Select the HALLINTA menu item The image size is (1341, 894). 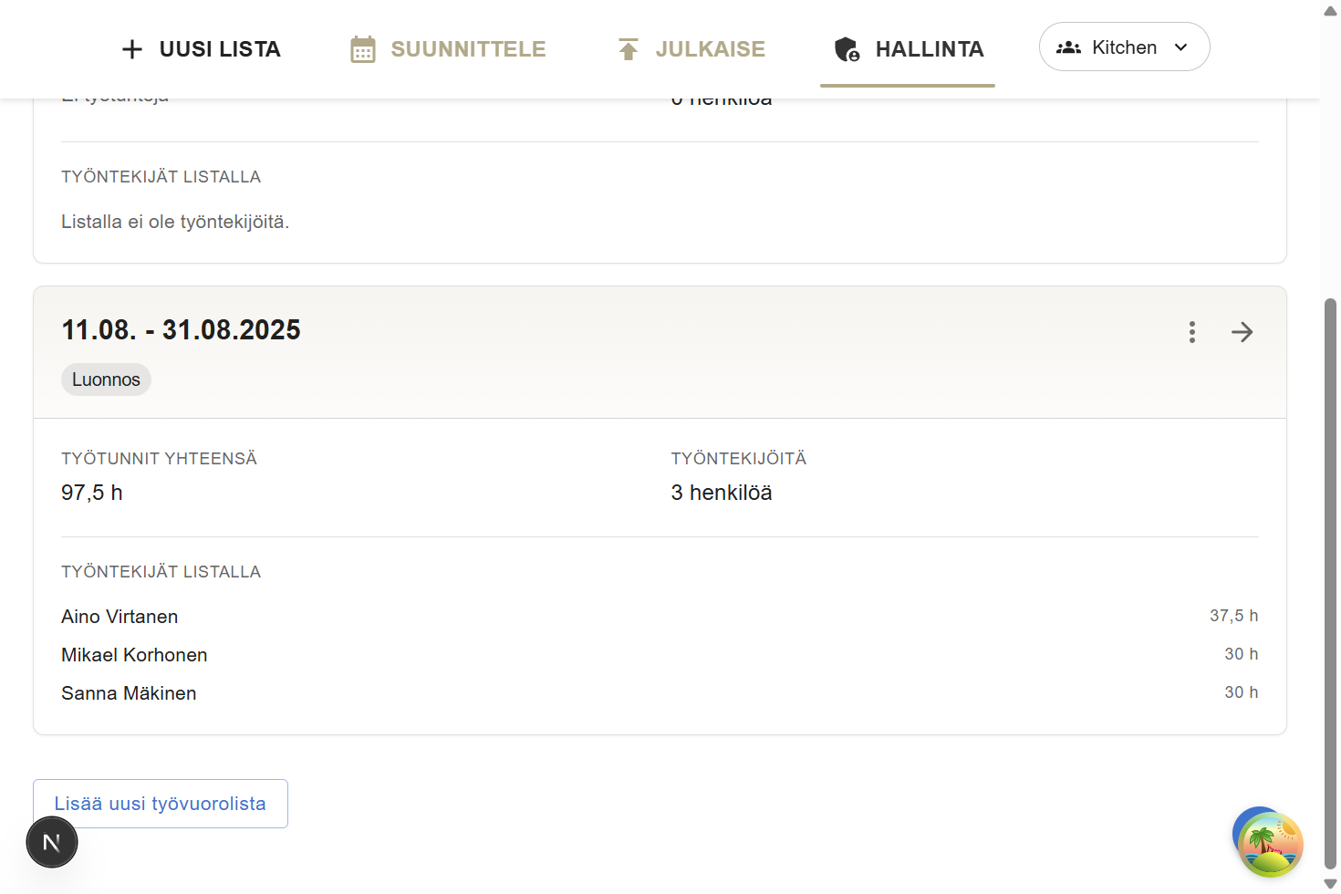929,50
